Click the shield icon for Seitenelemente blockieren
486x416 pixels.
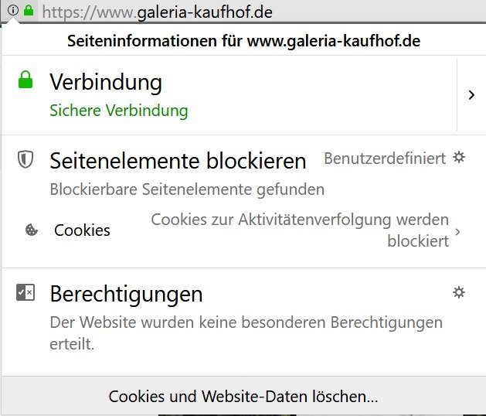coord(25,160)
